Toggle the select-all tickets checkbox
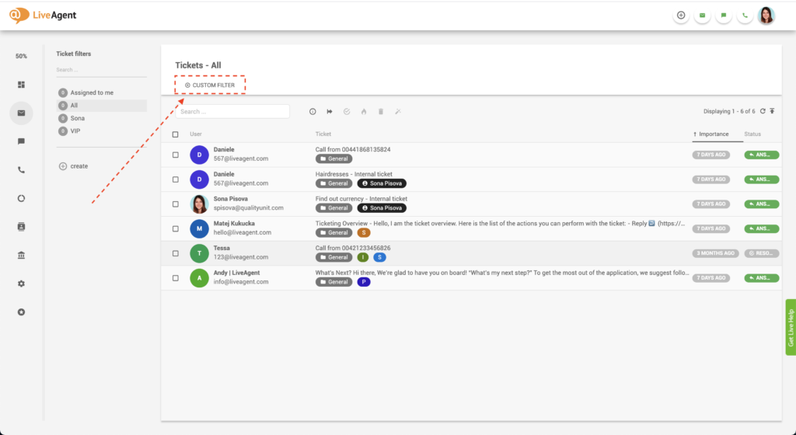The image size is (796, 435). [175, 134]
